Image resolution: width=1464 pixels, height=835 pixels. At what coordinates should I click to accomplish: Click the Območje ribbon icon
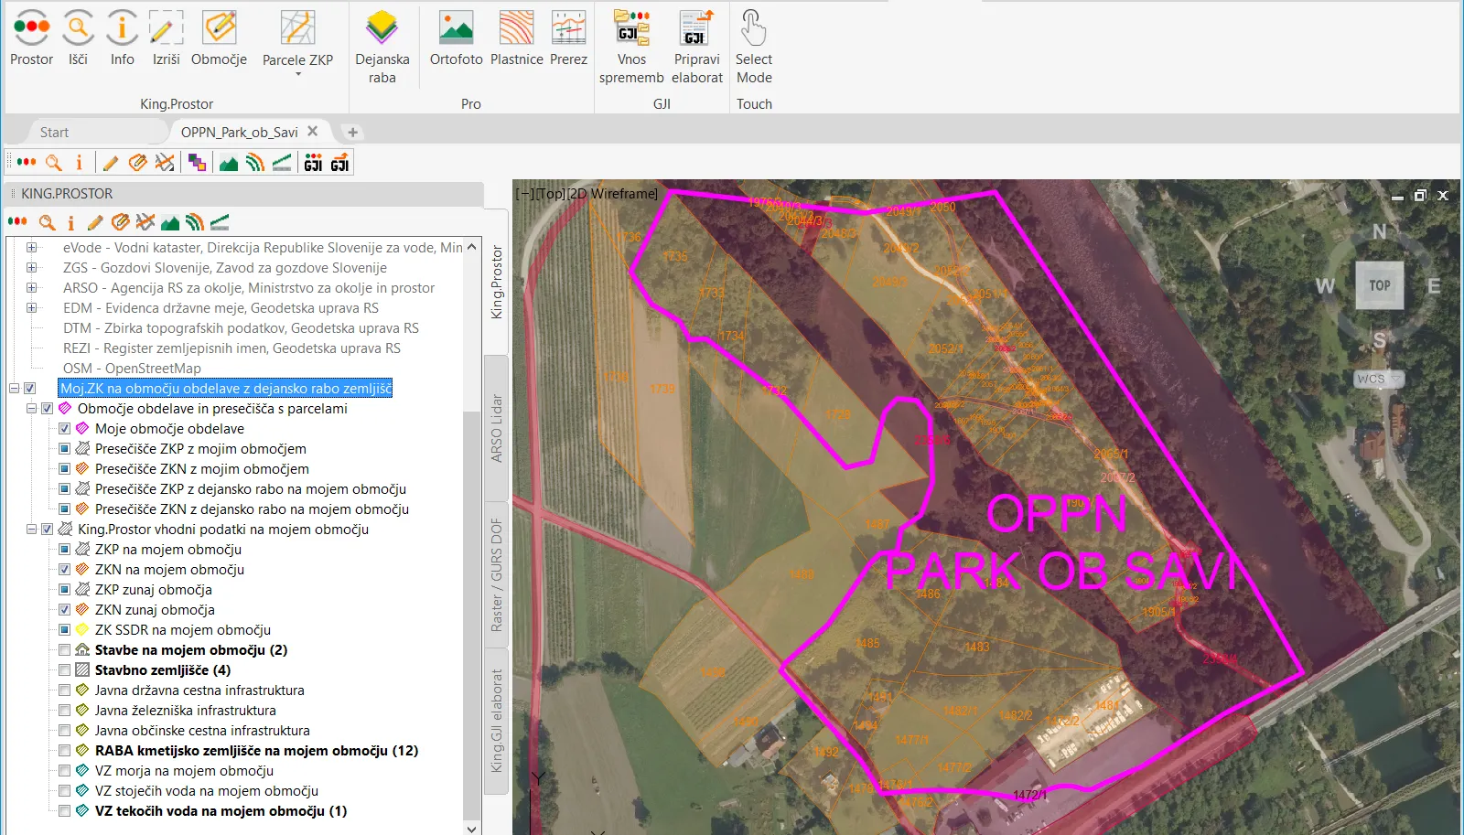(x=219, y=29)
